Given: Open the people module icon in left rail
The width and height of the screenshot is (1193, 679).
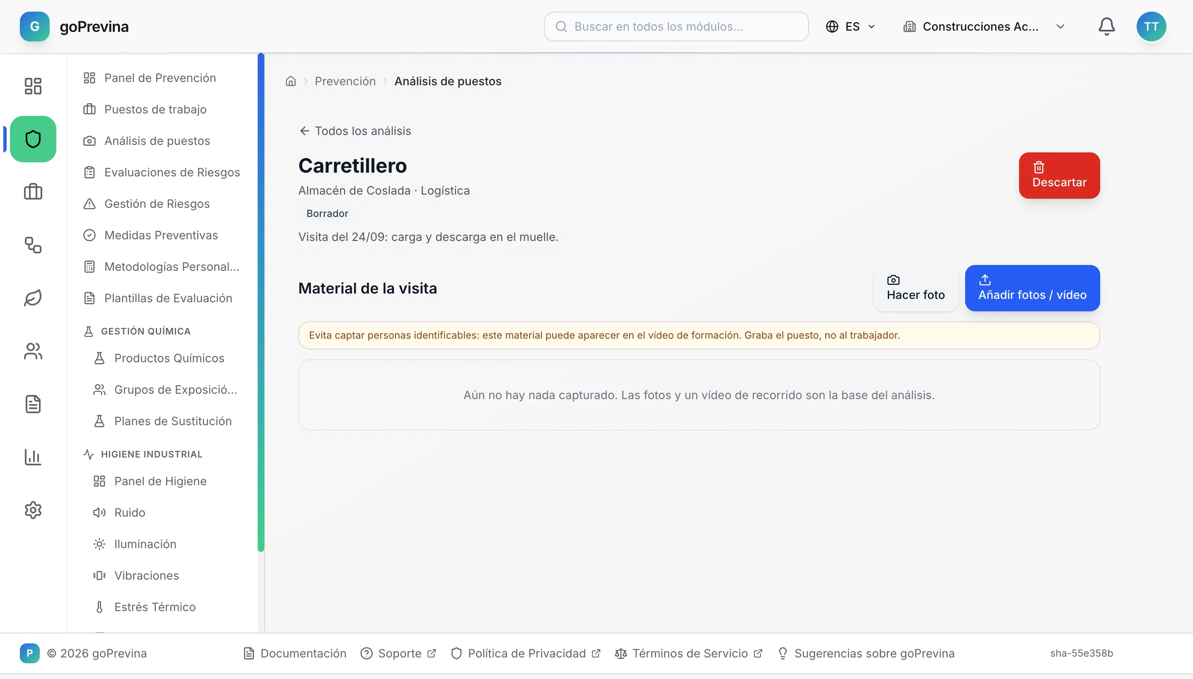Looking at the screenshot, I should (33, 351).
